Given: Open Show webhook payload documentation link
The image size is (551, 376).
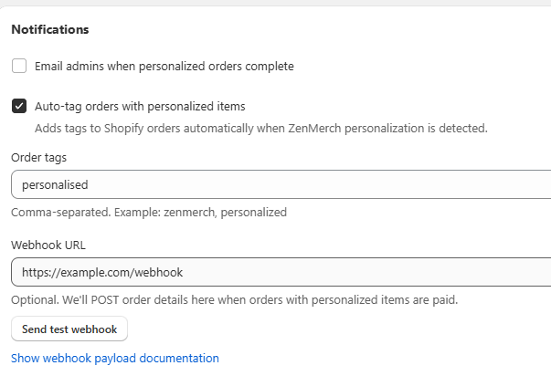Looking at the screenshot, I should (115, 358).
